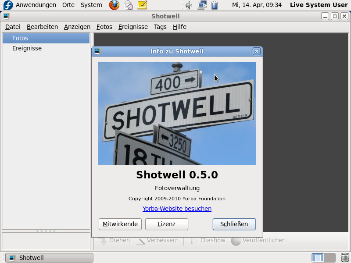Screen dimensions: 351x263
Task: Switch to the second workspace in pager
Action: pos(330,258)
